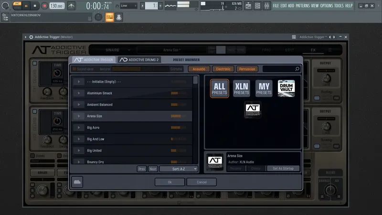This screenshot has width=382, height=215.
Task: Open the playlist view icon
Action: (248, 6)
